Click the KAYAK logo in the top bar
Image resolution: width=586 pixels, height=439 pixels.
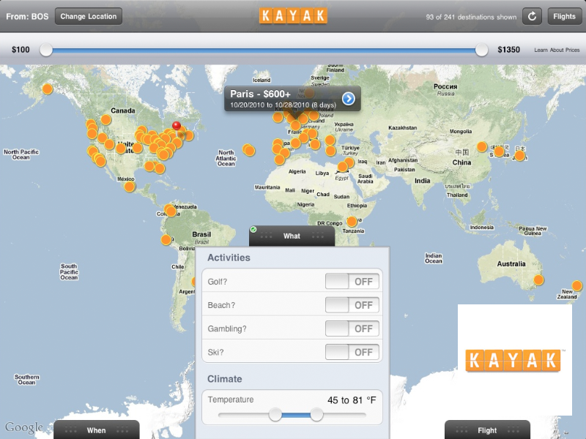293,16
